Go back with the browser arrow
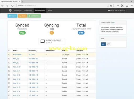The width and height of the screenshot is (134, 99). [x=3, y=6]
